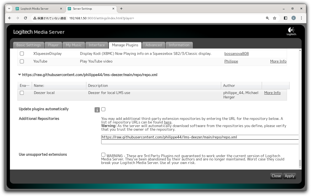Viewport: 311px width, 196px height.
Task: Click the 'Deezer local' plugin name
Action: [x=44, y=93]
